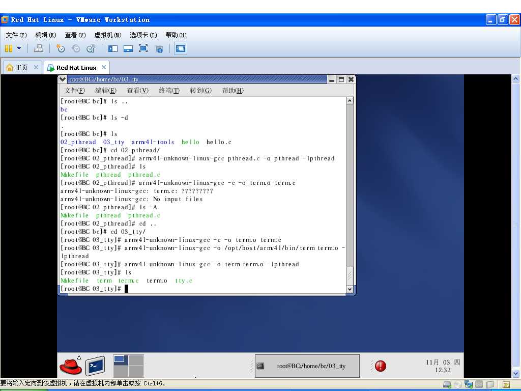The image size is (521, 391).
Task: Toggle the library sidebar view icon
Action: (x=113, y=48)
